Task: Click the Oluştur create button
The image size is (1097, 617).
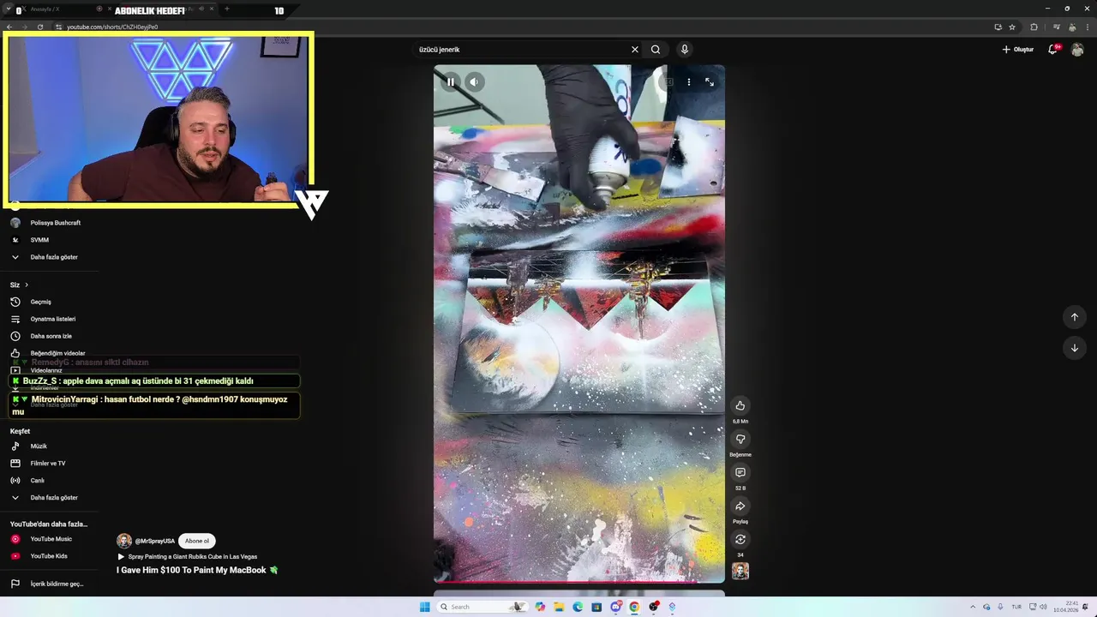Action: [x=1018, y=50]
